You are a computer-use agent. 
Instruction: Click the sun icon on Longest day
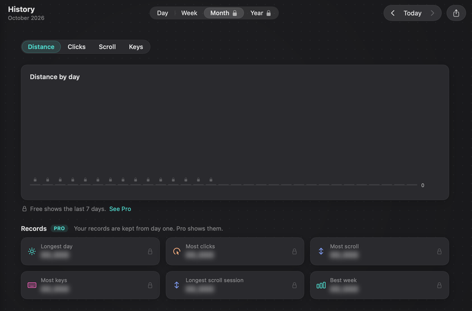pos(32,251)
